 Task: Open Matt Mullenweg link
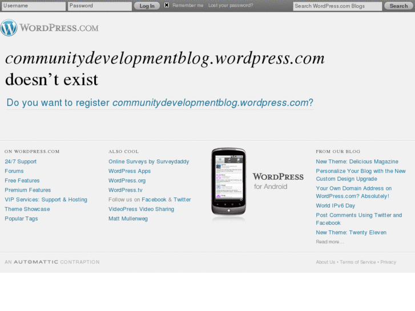click(x=128, y=219)
